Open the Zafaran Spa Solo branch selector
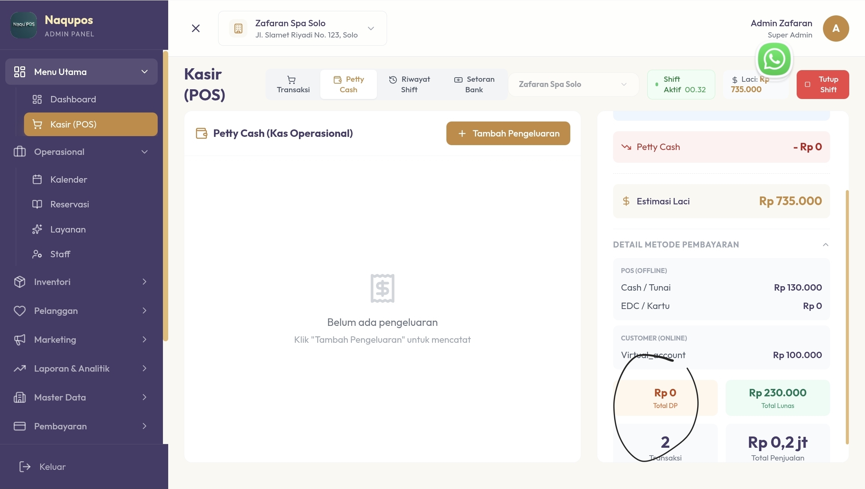 tap(573, 84)
